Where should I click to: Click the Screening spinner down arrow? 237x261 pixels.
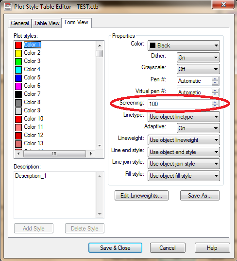tap(215, 106)
